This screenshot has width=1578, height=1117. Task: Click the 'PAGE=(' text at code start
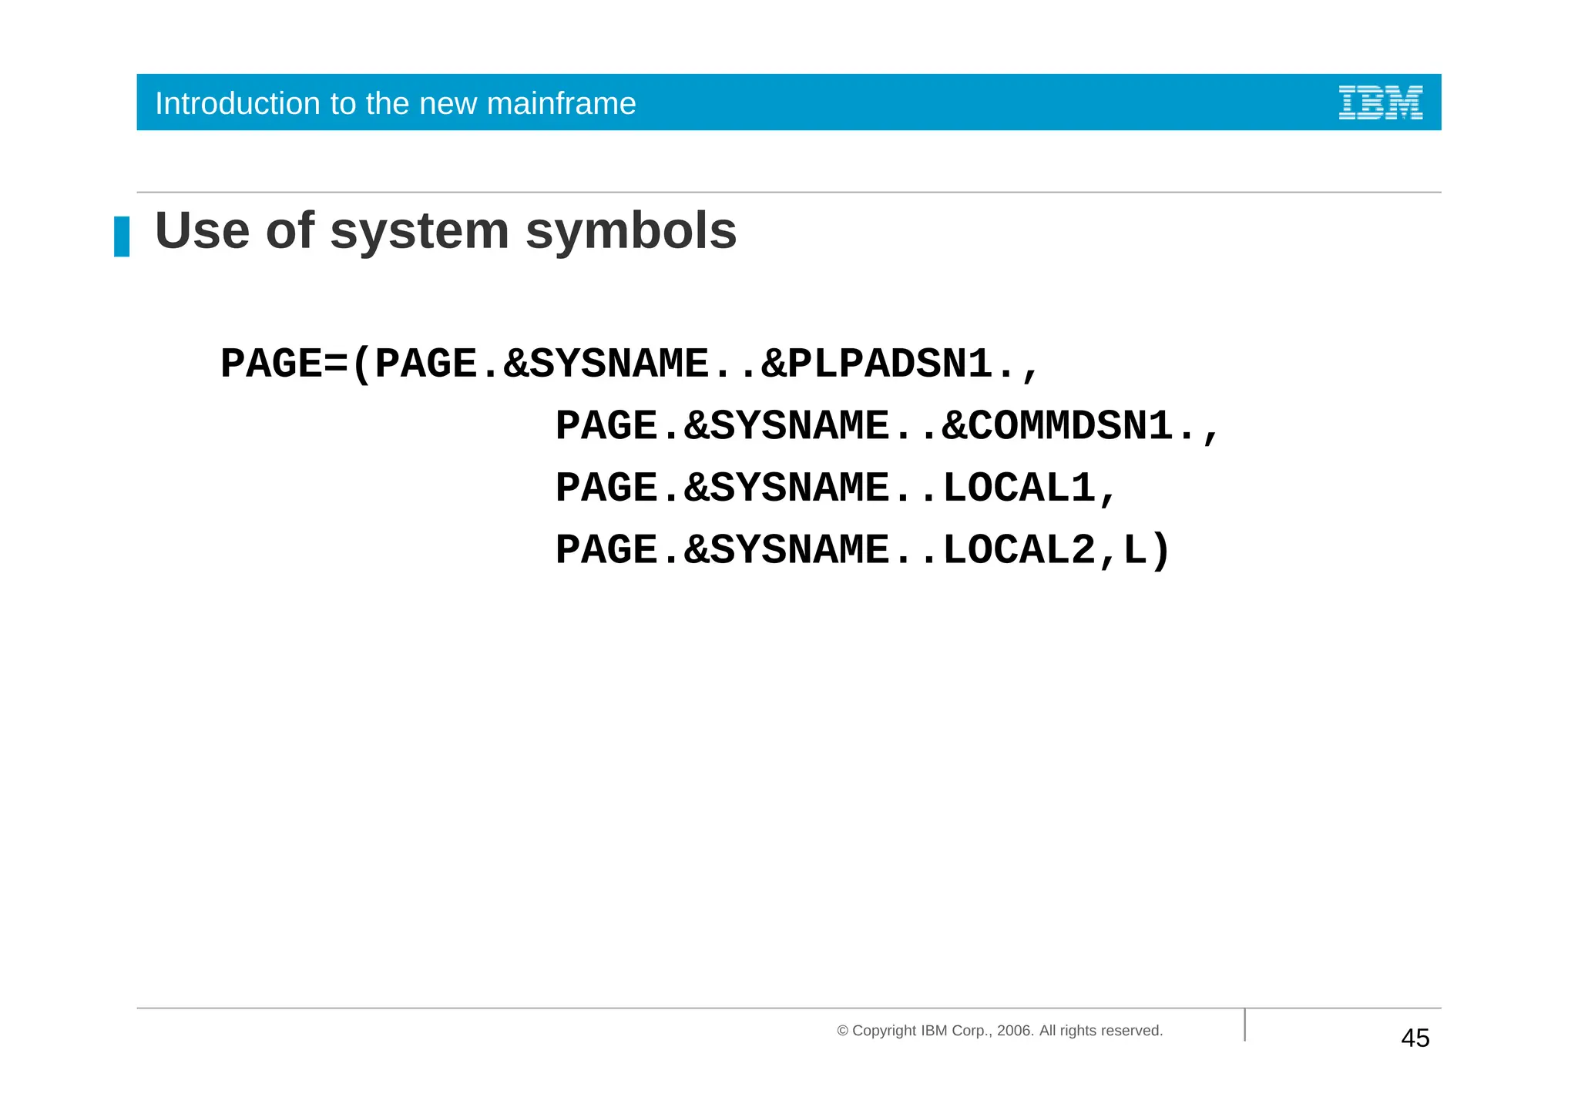(296, 364)
